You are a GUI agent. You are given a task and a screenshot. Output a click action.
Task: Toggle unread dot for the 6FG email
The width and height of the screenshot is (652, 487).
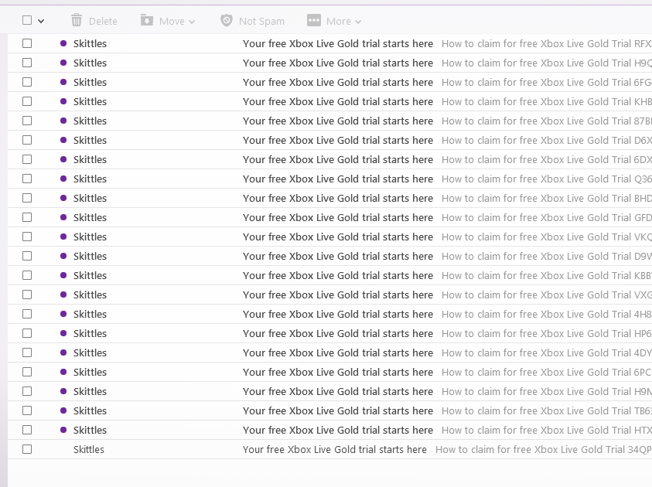pyautogui.click(x=63, y=82)
